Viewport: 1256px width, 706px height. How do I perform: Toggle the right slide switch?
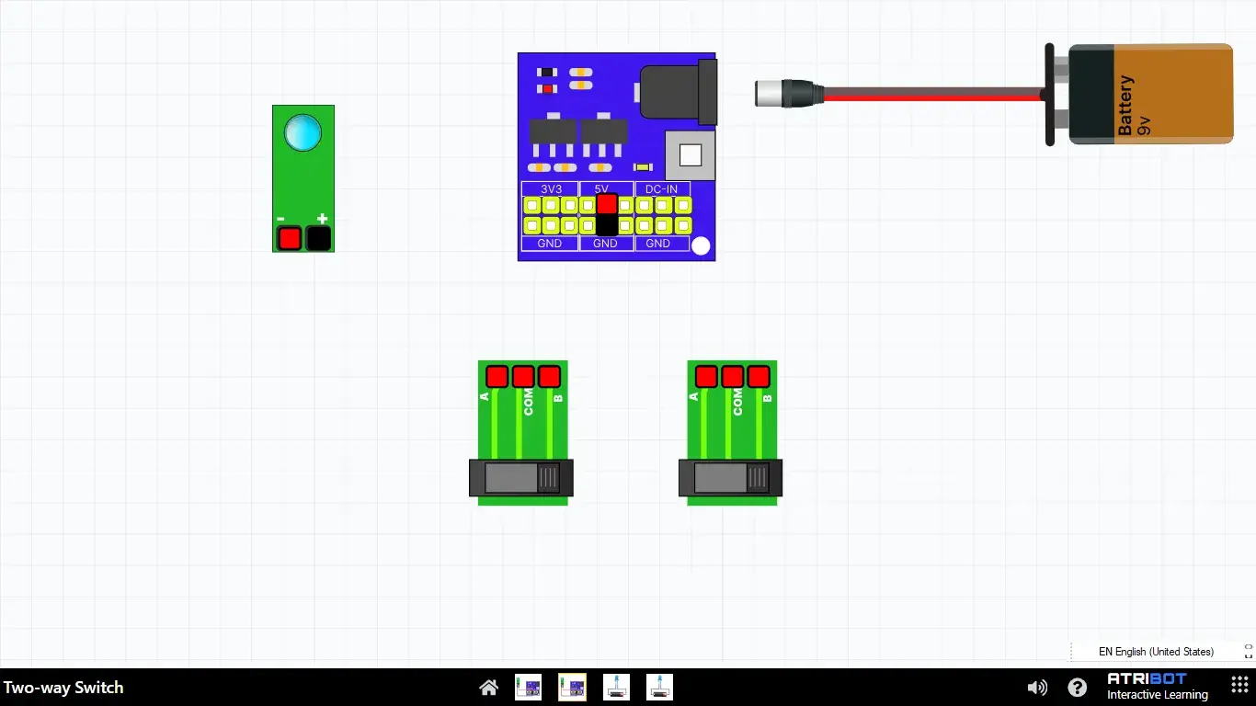pyautogui.click(x=731, y=478)
